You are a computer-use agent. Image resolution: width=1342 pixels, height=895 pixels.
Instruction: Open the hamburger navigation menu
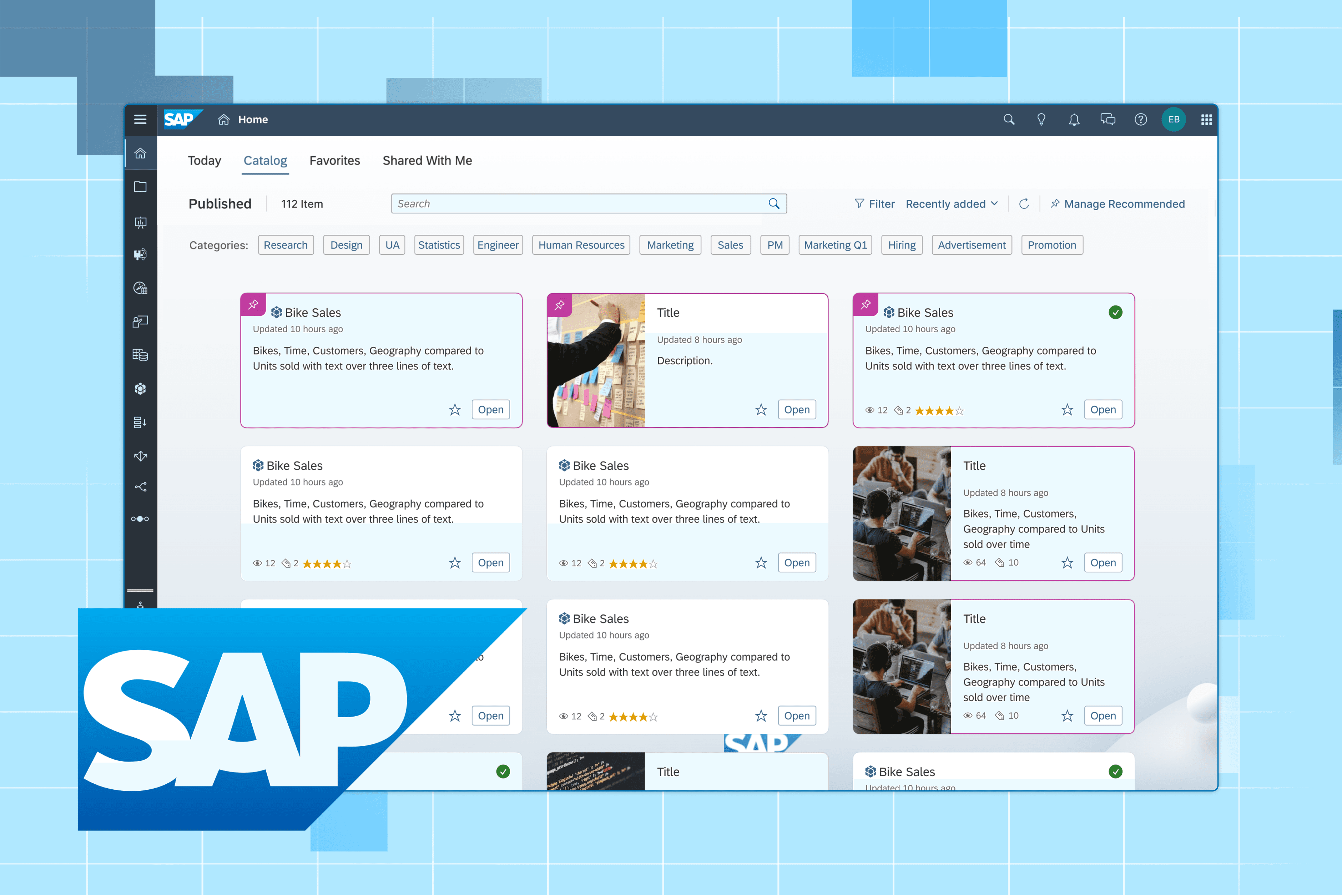(140, 119)
